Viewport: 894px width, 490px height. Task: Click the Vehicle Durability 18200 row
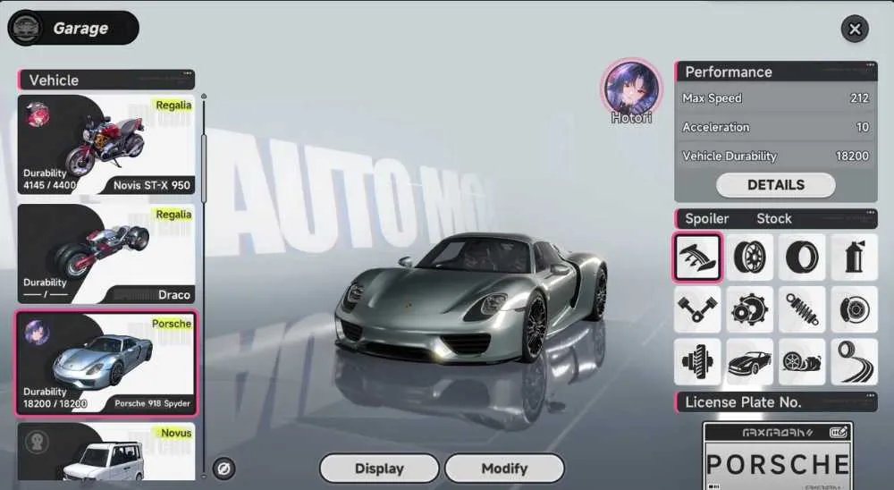775,156
